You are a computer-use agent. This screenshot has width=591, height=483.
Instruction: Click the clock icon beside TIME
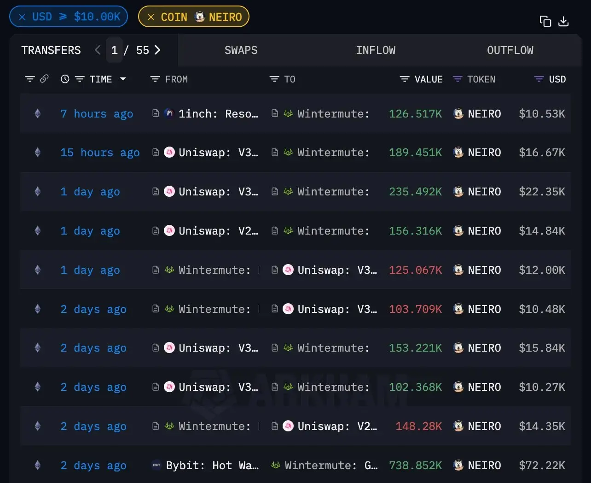click(65, 79)
